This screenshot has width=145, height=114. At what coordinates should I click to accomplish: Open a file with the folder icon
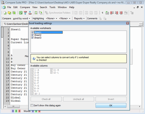pyautogui.click(x=9, y=13)
